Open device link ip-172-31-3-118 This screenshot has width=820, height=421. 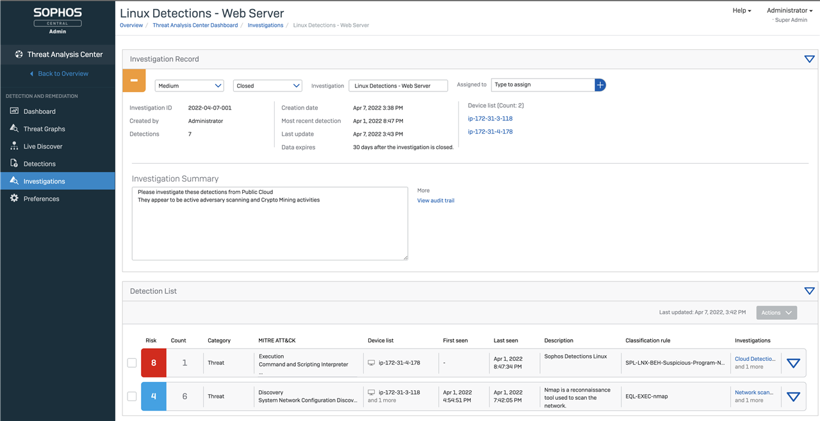pos(490,118)
